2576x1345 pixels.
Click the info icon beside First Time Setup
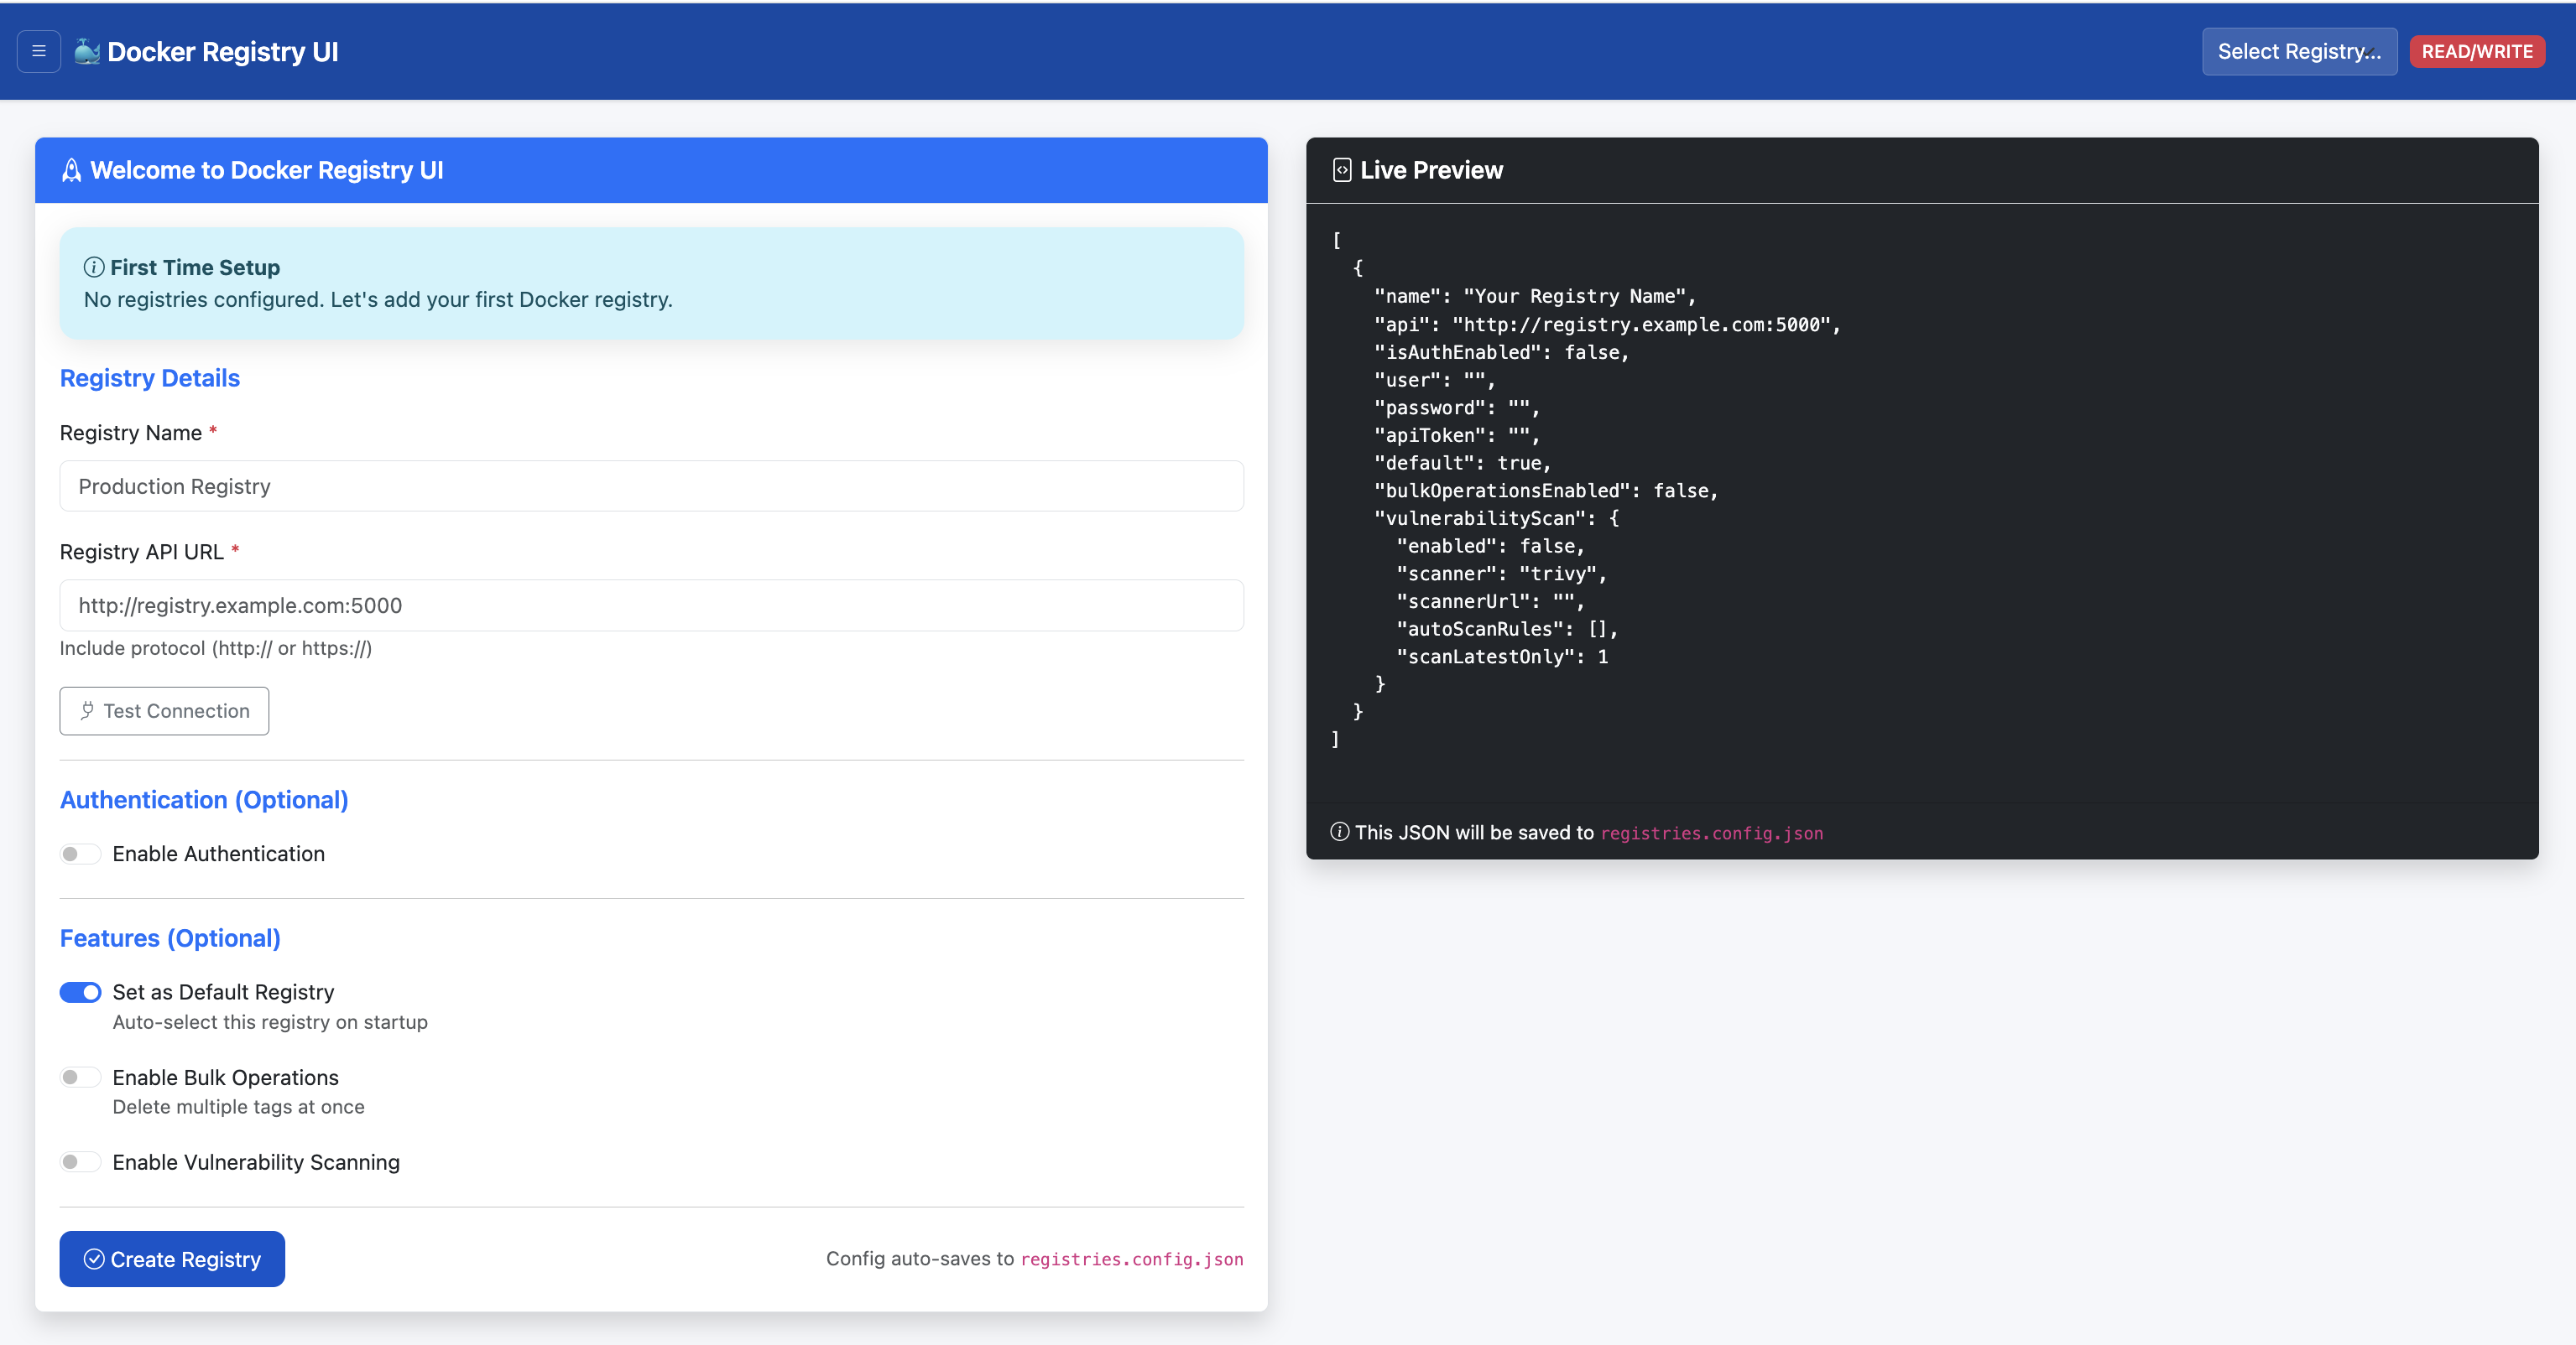[x=94, y=267]
